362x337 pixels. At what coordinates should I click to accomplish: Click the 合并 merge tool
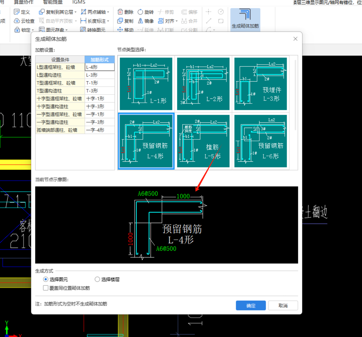tap(189, 21)
